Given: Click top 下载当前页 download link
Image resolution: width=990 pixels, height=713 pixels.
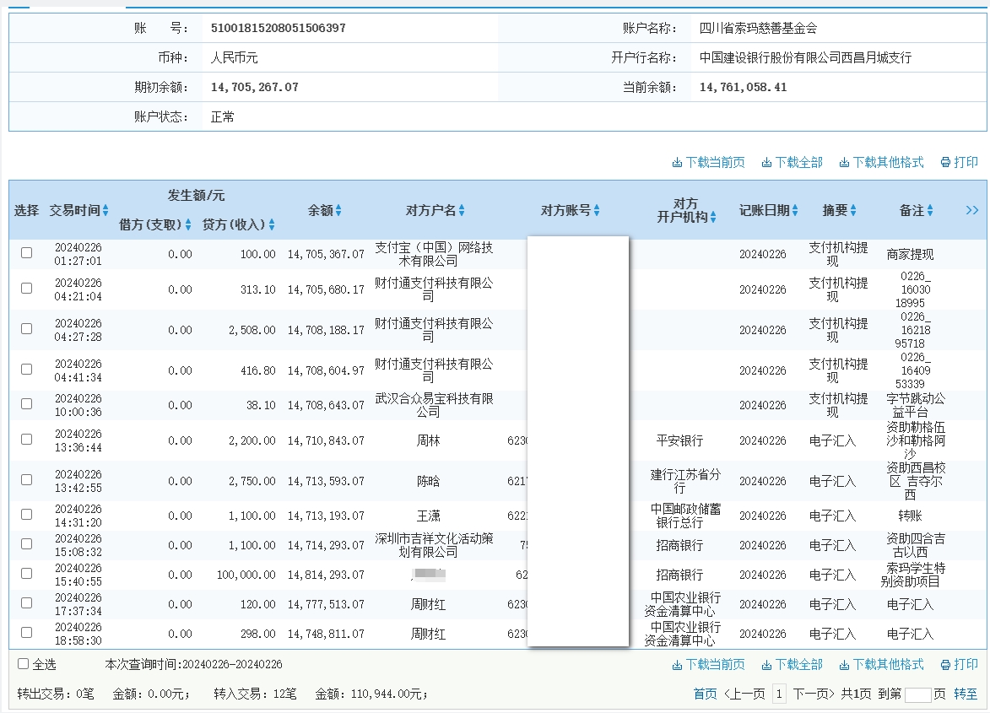Looking at the screenshot, I should (708, 162).
